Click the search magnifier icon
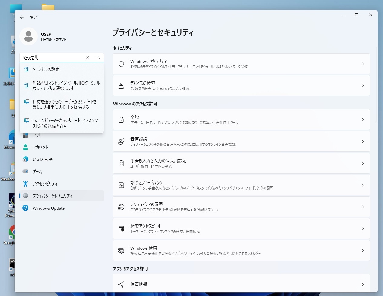The height and width of the screenshot is (296, 383). pyautogui.click(x=98, y=58)
